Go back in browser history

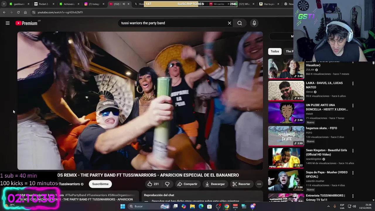point(4,12)
